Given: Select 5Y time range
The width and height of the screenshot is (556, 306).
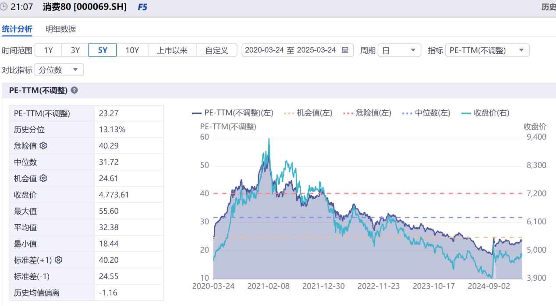Looking at the screenshot, I should pyautogui.click(x=103, y=50).
